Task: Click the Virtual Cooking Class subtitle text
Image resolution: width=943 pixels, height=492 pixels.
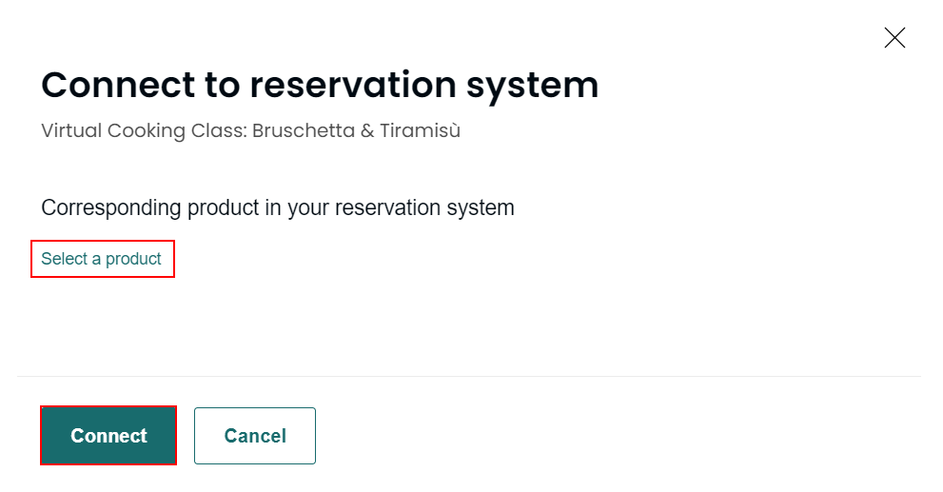Action: click(x=250, y=131)
